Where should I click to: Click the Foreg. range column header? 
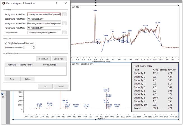tap(50, 65)
